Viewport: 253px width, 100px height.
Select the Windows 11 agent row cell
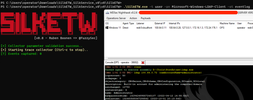(x=115, y=28)
